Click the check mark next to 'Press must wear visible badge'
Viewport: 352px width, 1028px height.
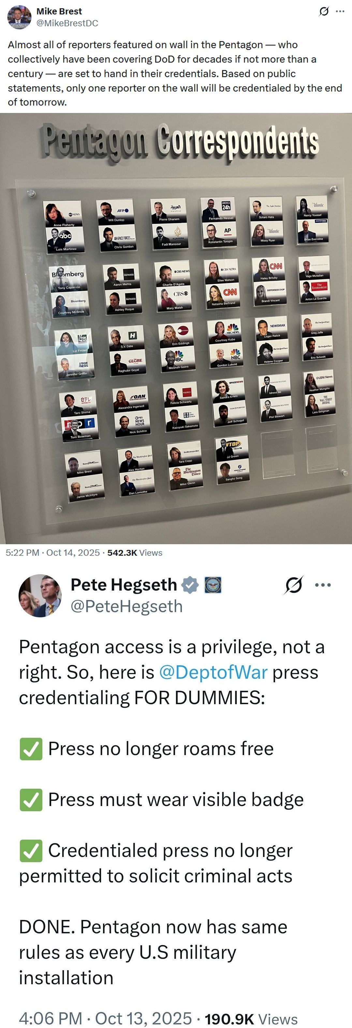coord(31,800)
